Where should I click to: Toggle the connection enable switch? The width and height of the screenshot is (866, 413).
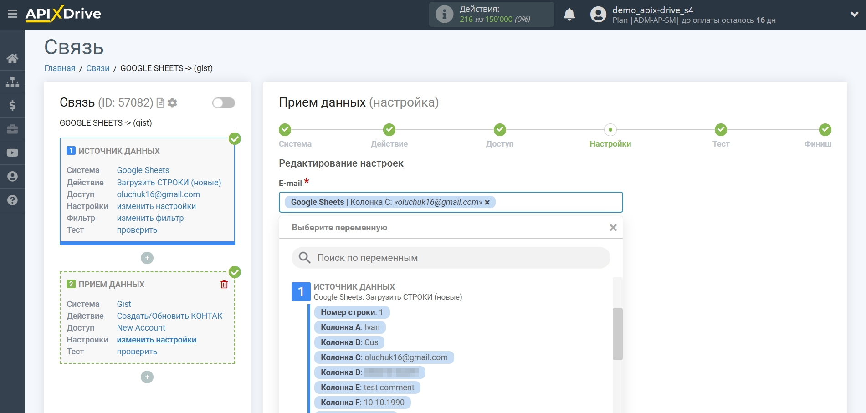pyautogui.click(x=223, y=103)
